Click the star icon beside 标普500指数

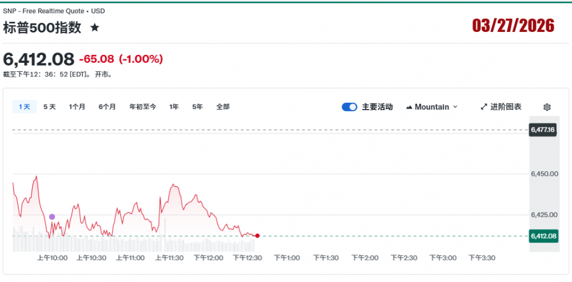(x=95, y=27)
